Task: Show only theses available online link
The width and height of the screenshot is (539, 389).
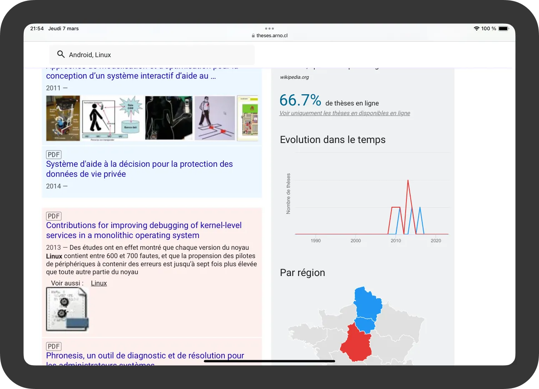Action: click(344, 113)
